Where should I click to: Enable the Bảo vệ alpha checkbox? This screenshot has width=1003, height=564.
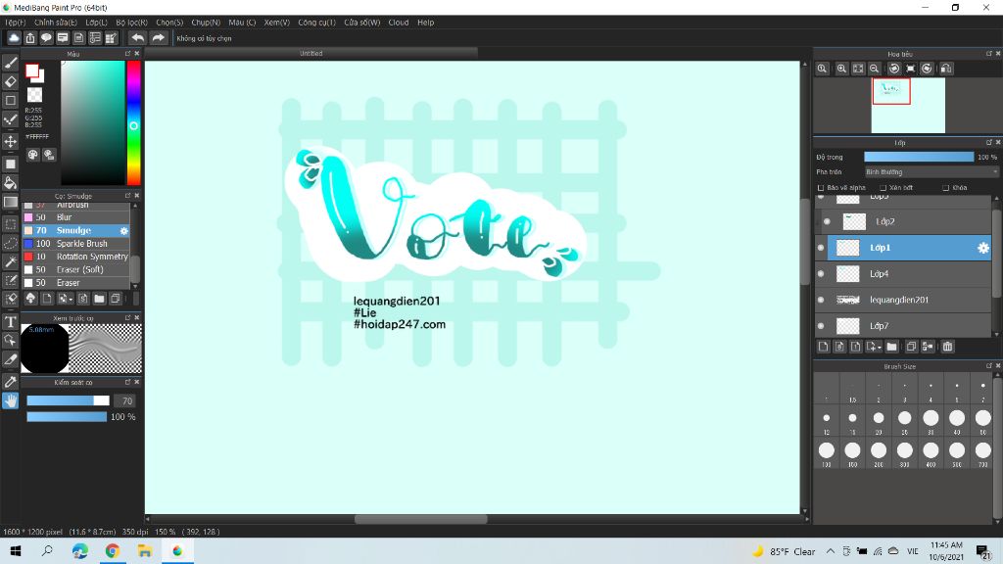pyautogui.click(x=821, y=188)
